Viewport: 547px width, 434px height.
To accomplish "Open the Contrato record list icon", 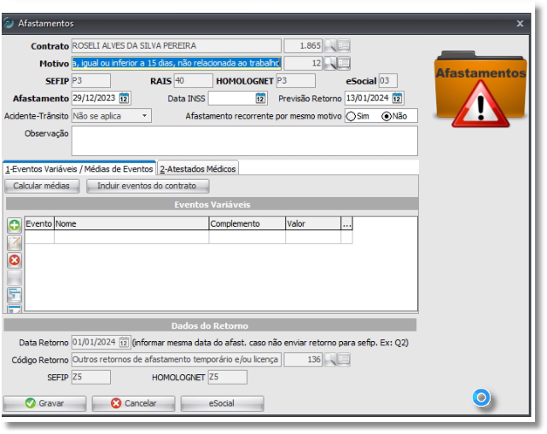I will (x=344, y=46).
